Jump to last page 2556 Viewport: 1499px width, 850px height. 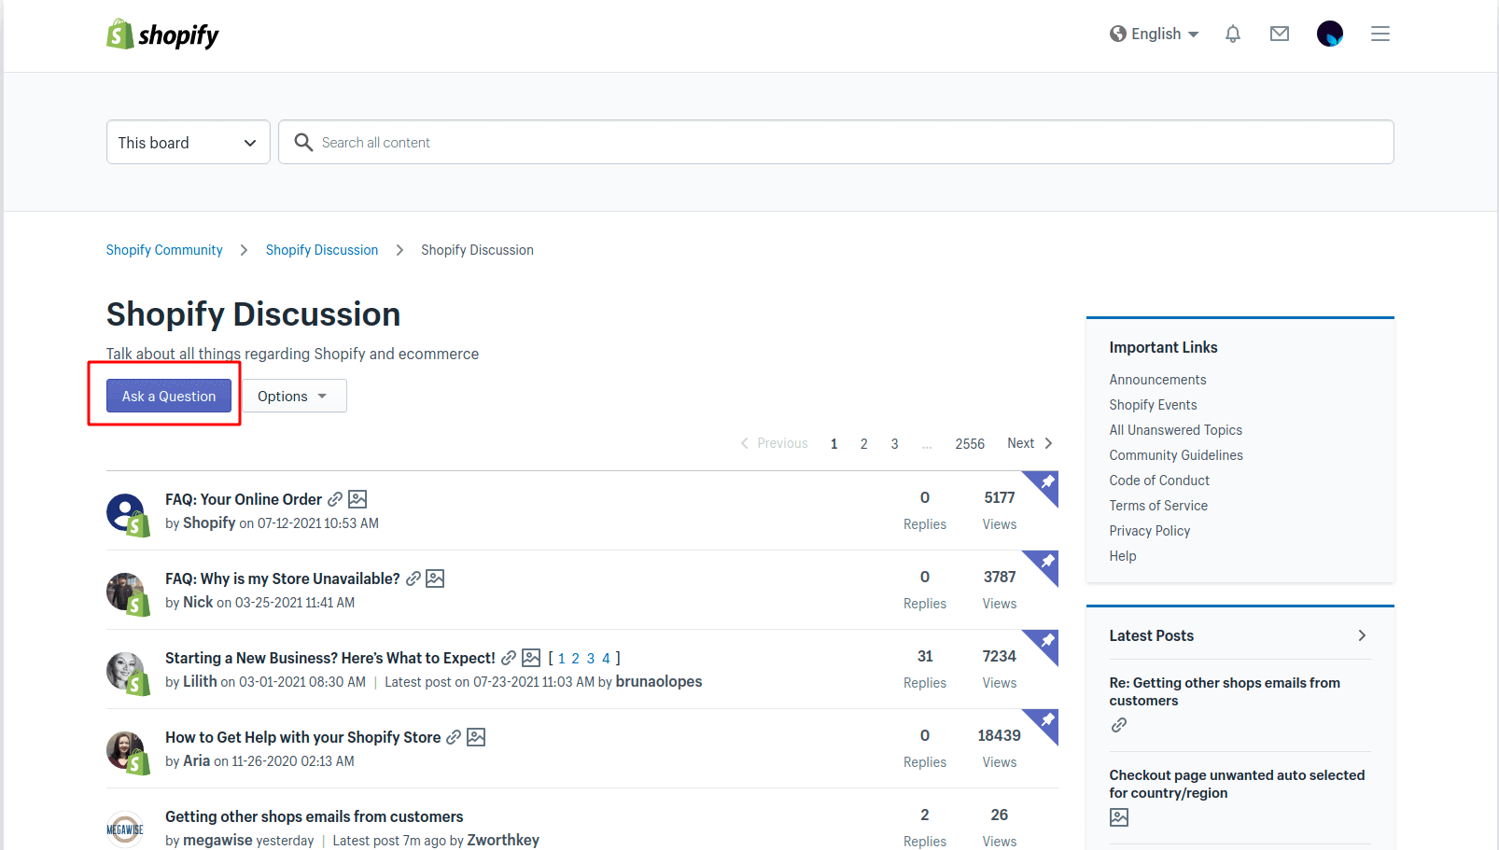pos(970,444)
